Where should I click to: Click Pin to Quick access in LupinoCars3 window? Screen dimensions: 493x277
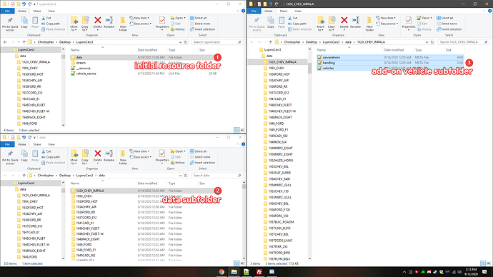tap(10, 24)
